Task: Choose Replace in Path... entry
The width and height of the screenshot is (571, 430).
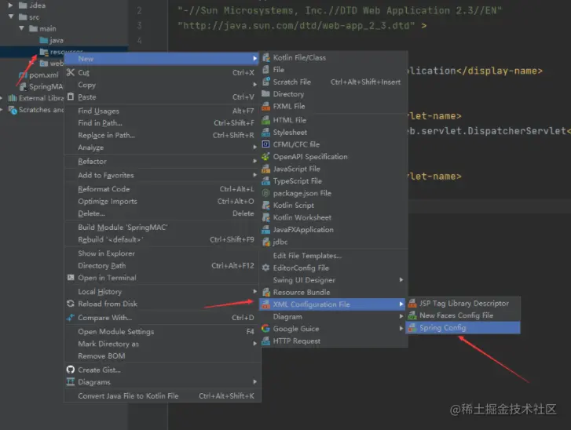Action: (161, 135)
